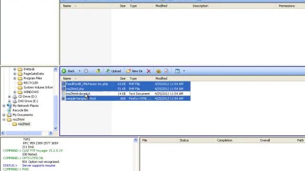
Task: Select DVD Drive (E:) in tree
Action: 28,101
